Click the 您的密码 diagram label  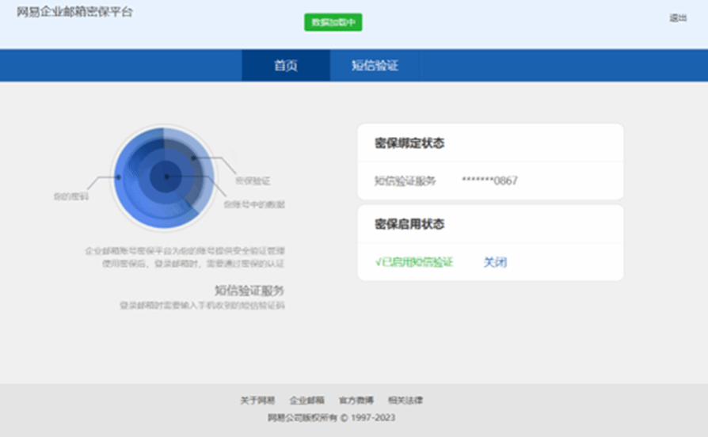click(x=71, y=196)
